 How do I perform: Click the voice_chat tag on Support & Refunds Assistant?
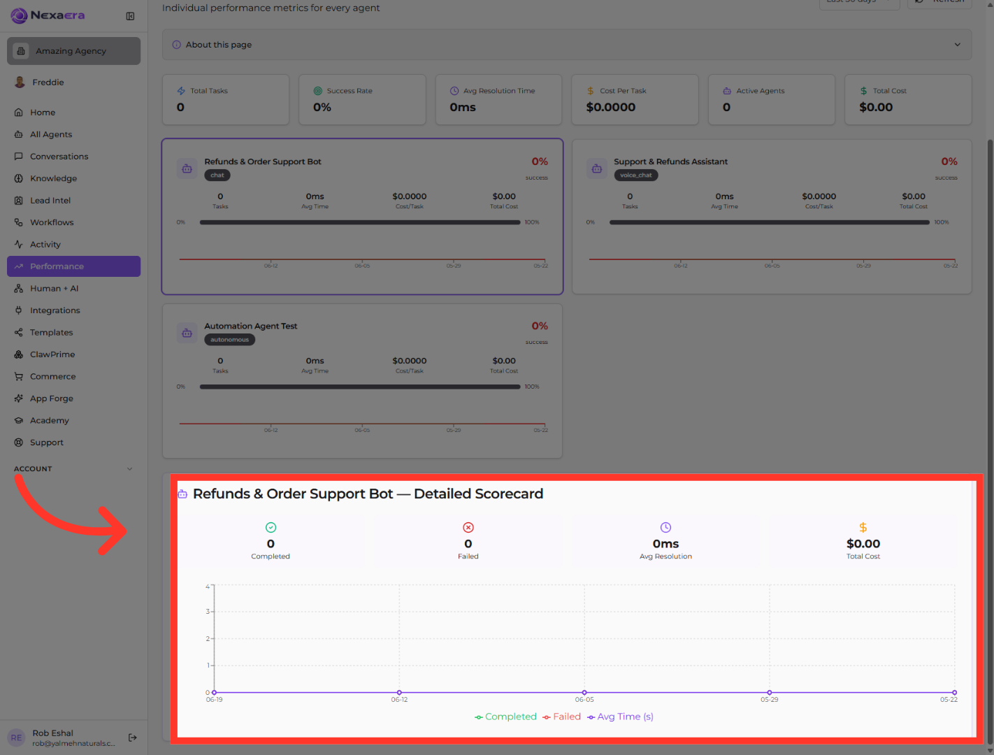[x=636, y=175]
